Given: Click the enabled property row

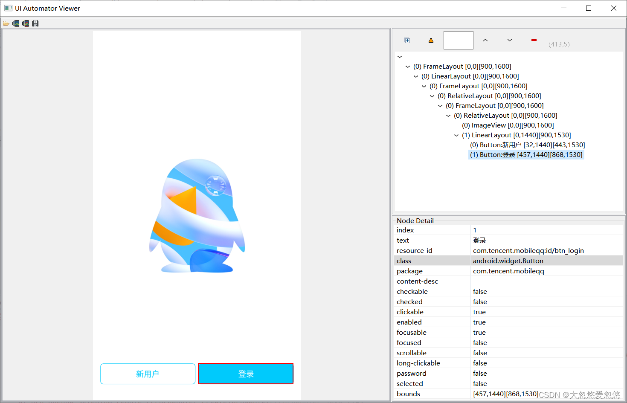Looking at the screenshot, I should 508,322.
